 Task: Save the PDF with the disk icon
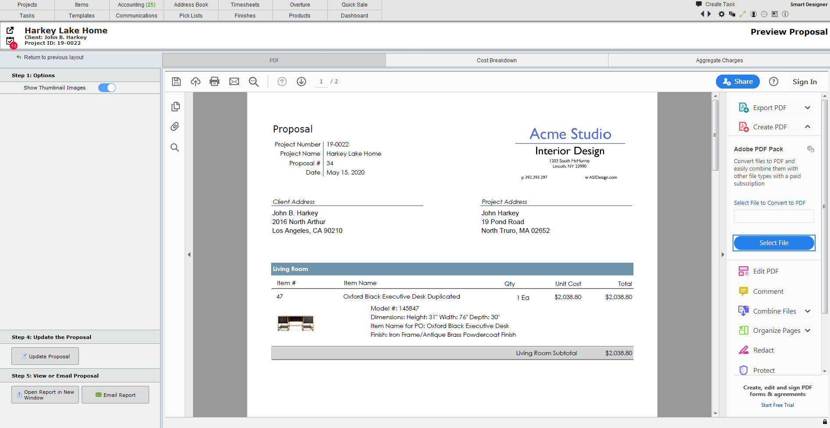pyautogui.click(x=176, y=82)
